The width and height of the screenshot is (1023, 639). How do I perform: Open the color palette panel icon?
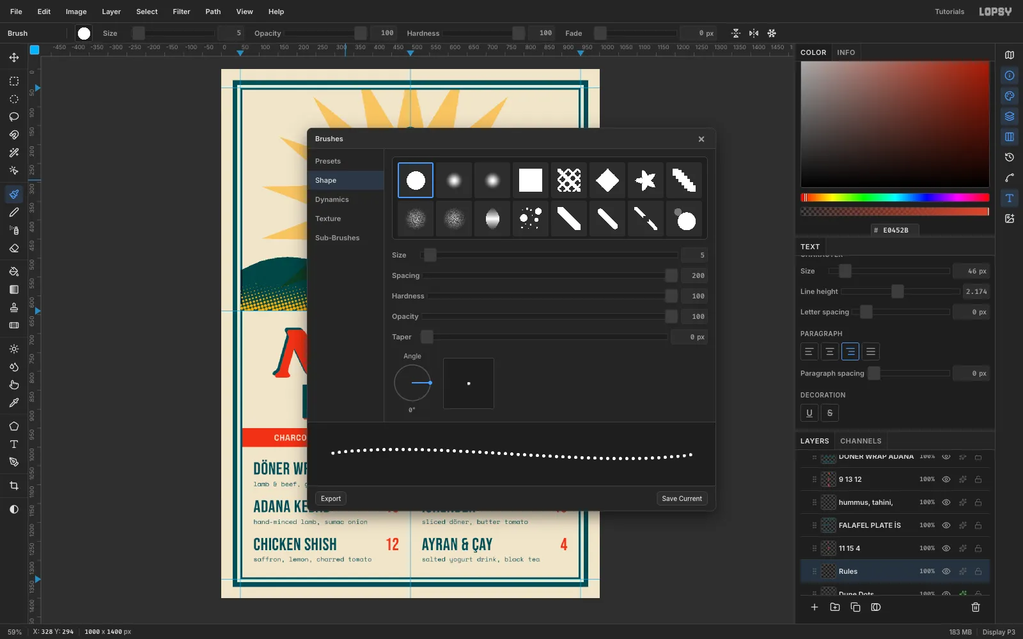point(1010,96)
